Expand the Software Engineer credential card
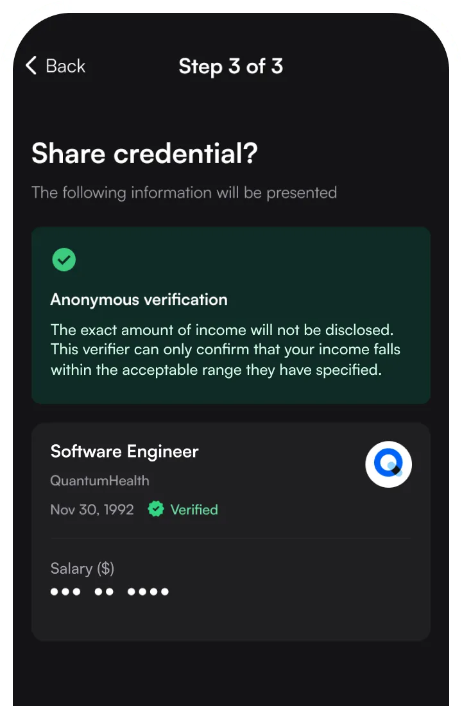The height and width of the screenshot is (706, 462). [x=231, y=531]
